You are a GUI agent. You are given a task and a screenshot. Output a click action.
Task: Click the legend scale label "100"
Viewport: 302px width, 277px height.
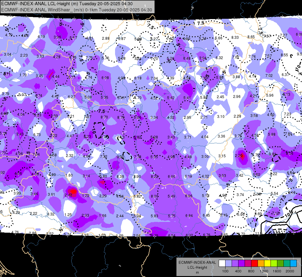pyautogui.click(x=225, y=271)
